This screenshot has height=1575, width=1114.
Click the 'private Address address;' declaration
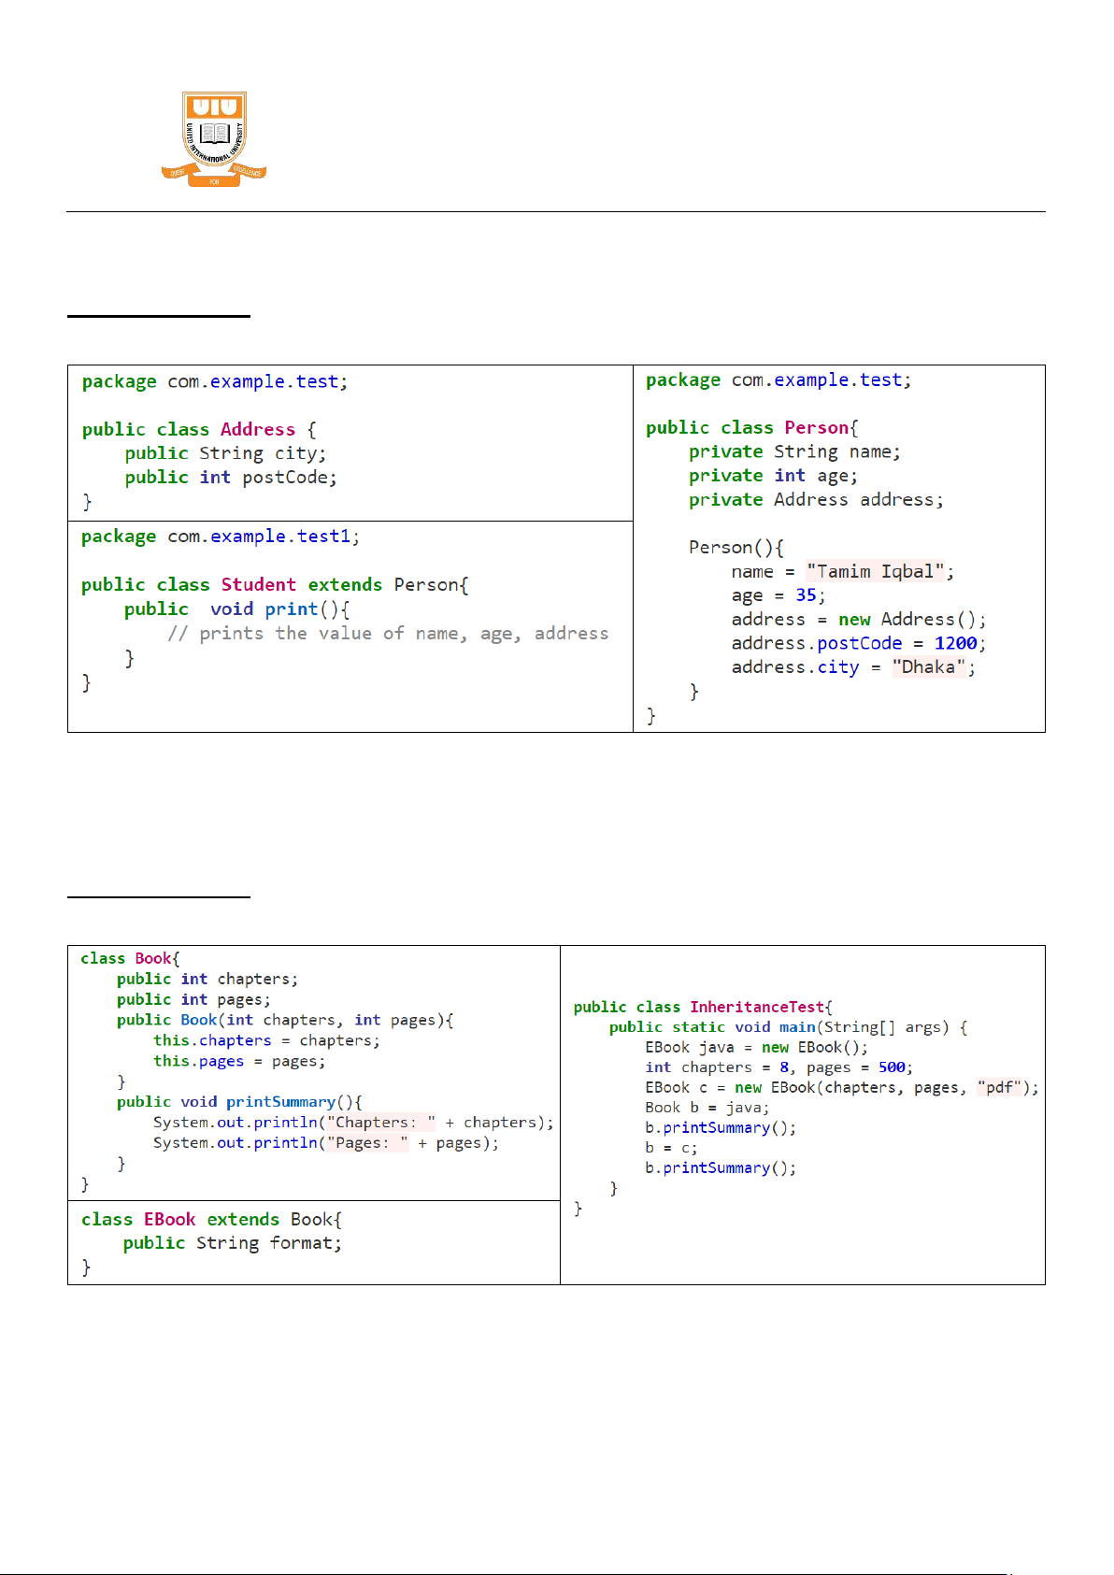tap(816, 500)
